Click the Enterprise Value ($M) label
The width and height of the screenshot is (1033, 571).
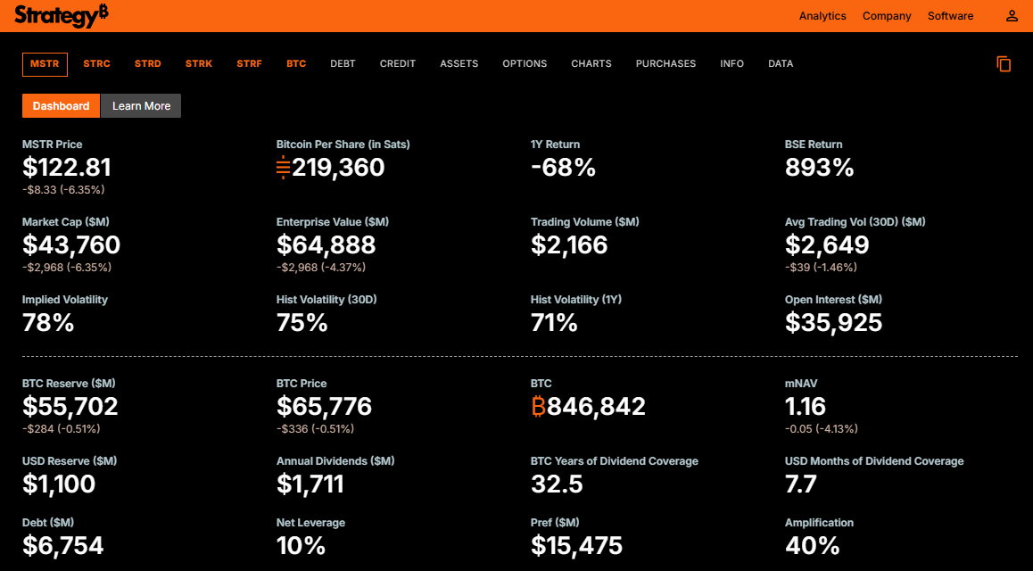[x=332, y=222]
